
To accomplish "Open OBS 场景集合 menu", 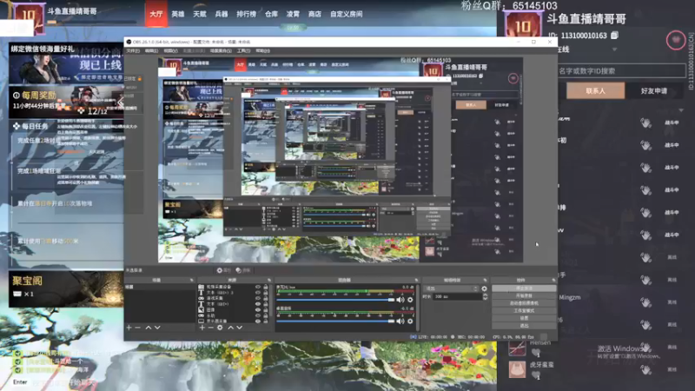I will (x=221, y=51).
